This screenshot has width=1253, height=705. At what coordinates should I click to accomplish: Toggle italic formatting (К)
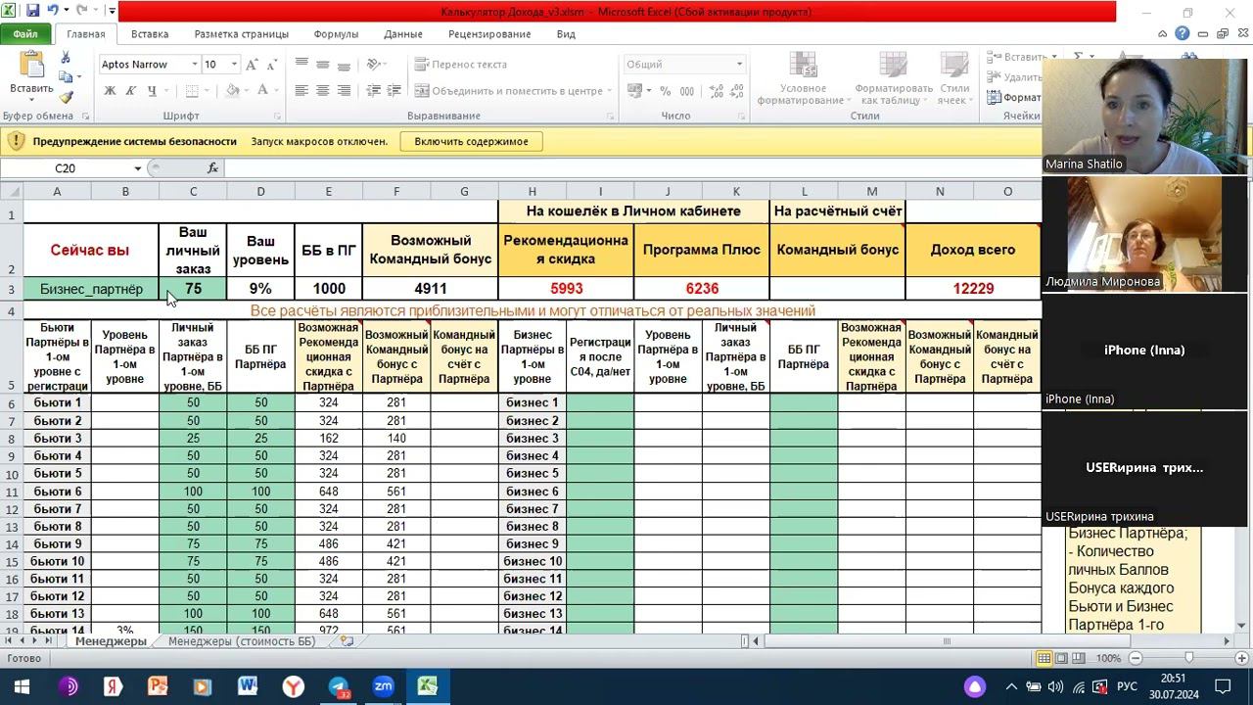click(131, 91)
